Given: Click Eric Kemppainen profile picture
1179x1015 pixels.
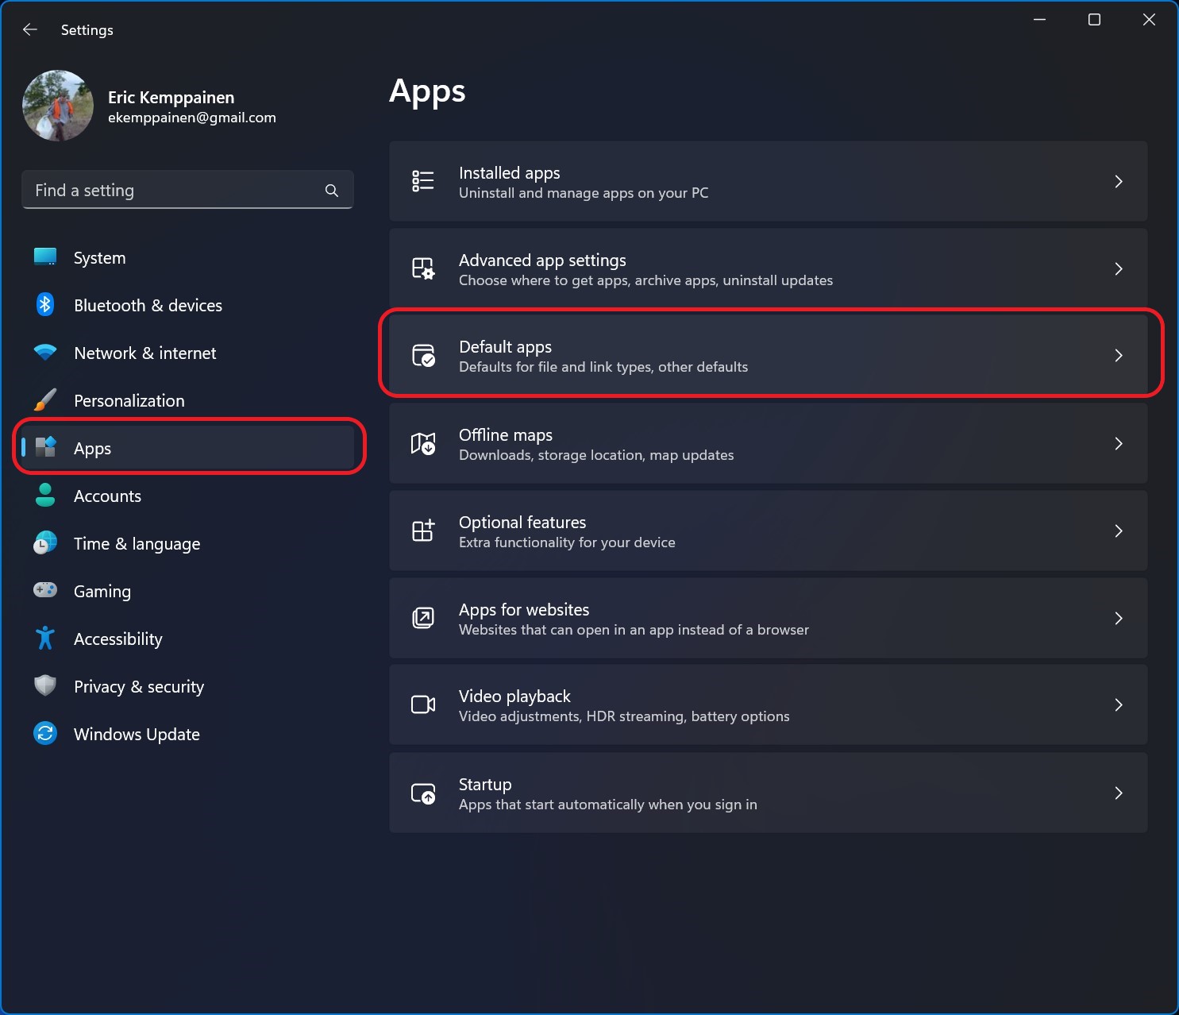Looking at the screenshot, I should 58,106.
